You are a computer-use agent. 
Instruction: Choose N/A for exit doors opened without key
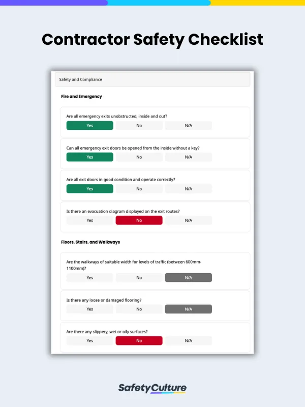[188, 157]
